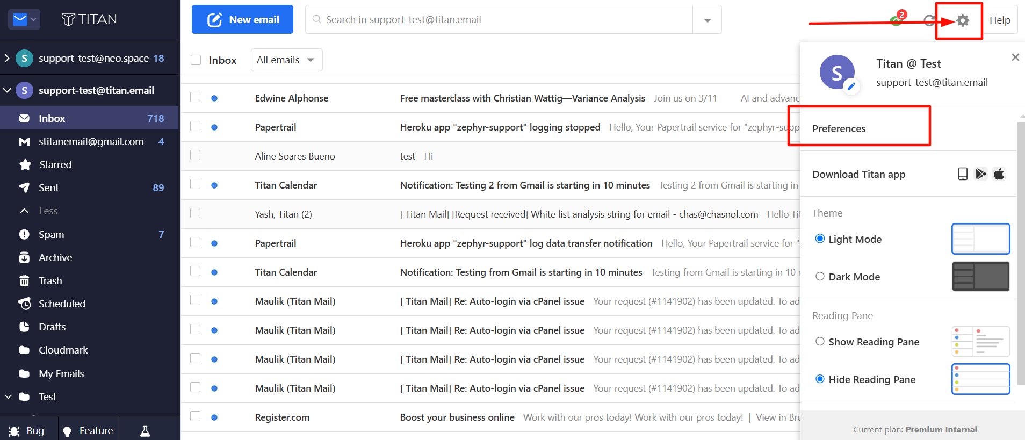Click the Archive folder icon
The height and width of the screenshot is (440, 1025).
pyautogui.click(x=24, y=257)
